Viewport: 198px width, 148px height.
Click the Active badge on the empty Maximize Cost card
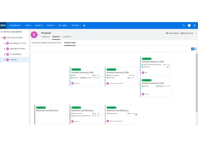(41, 108)
